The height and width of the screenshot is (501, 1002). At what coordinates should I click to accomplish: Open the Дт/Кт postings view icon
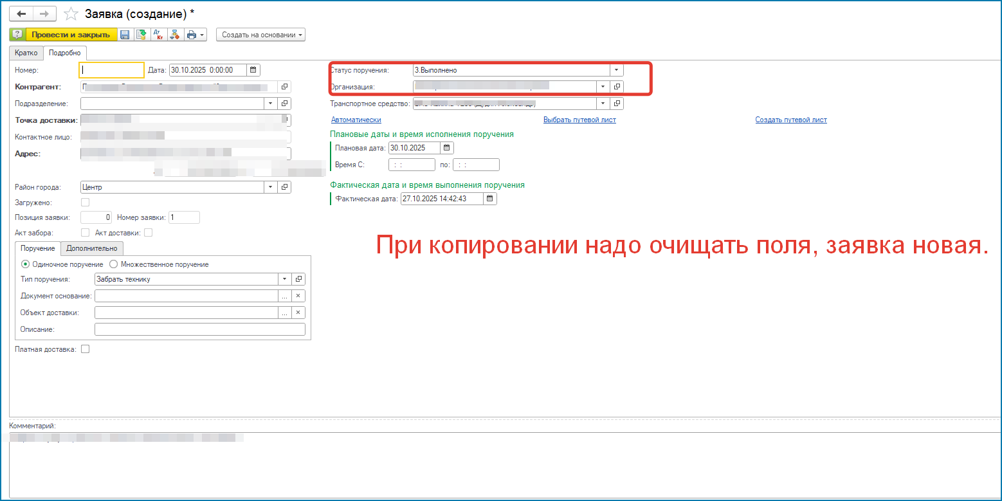(x=158, y=35)
